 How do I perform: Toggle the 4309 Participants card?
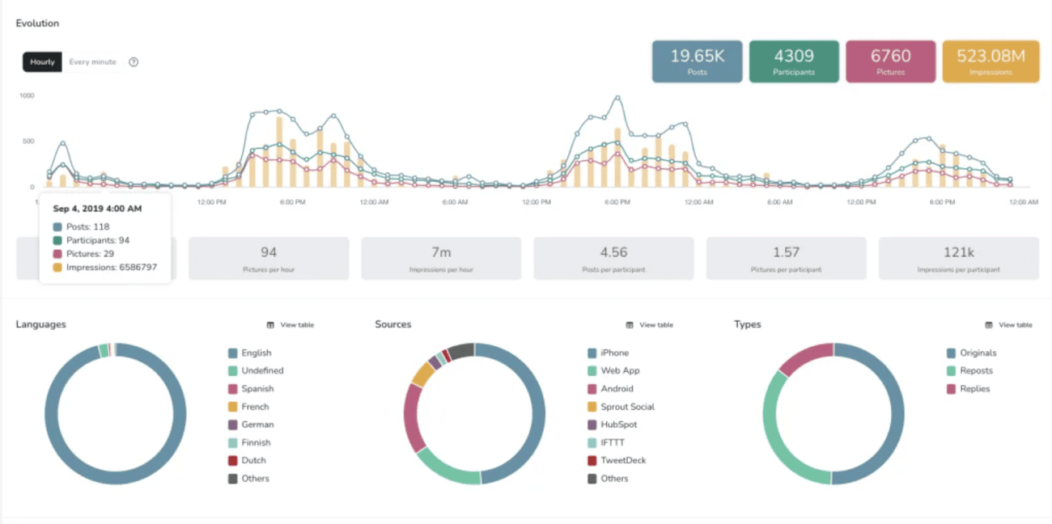[794, 61]
